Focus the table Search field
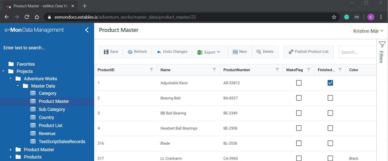The width and height of the screenshot is (388, 161). point(358,52)
